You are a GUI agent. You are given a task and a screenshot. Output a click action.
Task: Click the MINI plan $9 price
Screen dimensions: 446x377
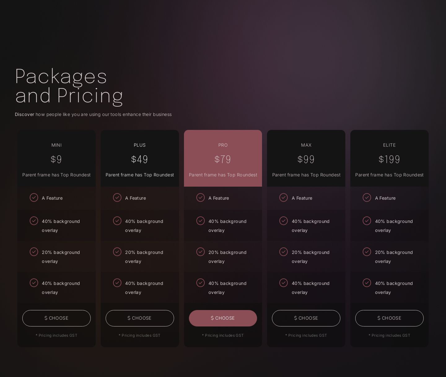pos(56,159)
